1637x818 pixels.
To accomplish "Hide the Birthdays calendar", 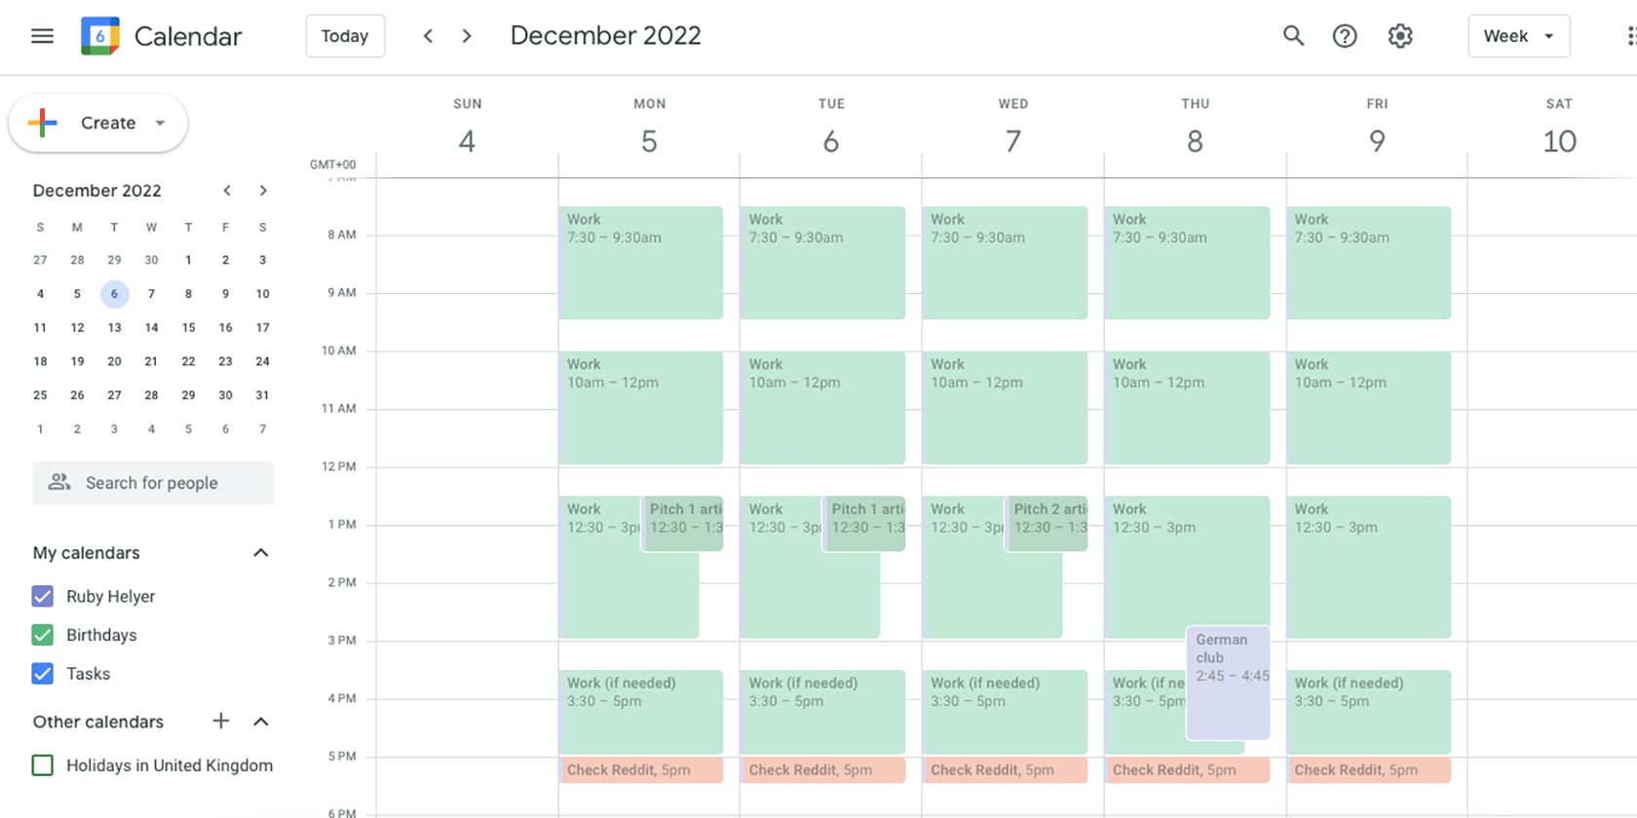I will tap(42, 634).
